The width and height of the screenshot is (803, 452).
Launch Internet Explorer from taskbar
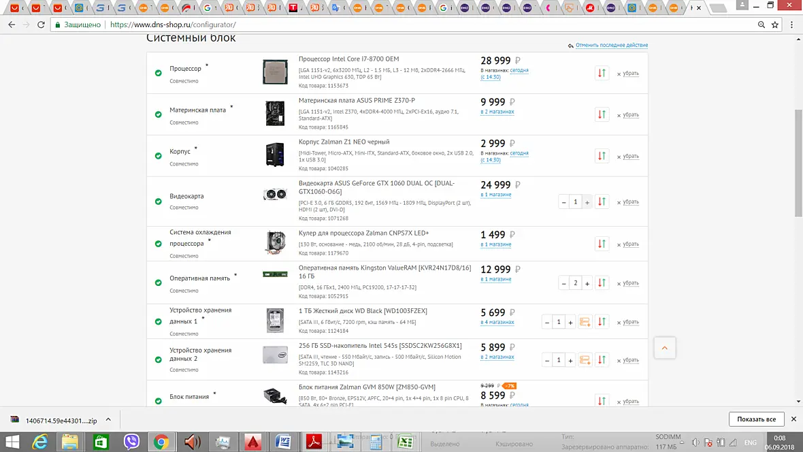pyautogui.click(x=40, y=442)
